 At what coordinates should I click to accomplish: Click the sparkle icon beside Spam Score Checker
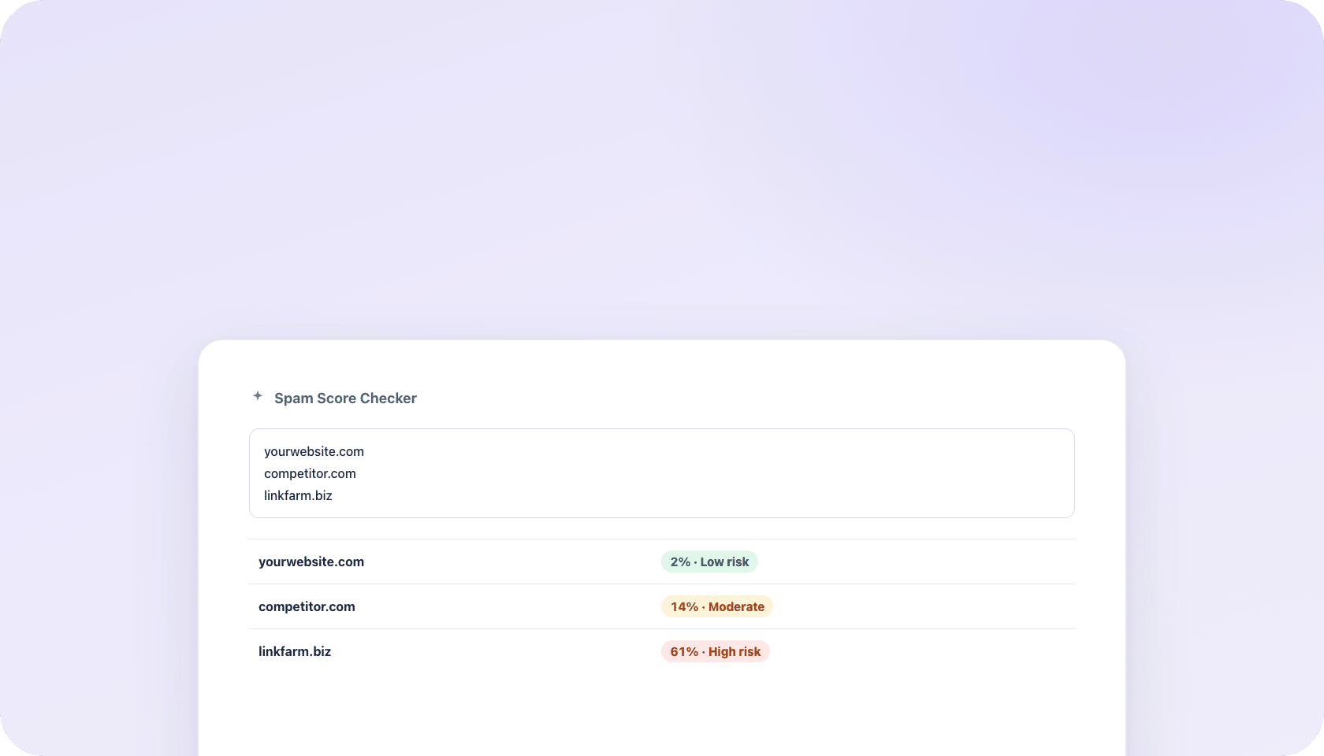(x=257, y=396)
